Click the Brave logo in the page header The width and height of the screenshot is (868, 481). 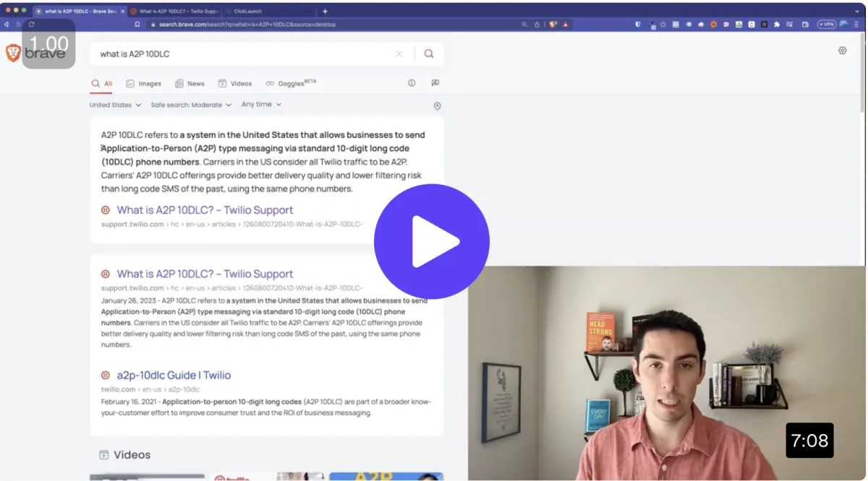pyautogui.click(x=13, y=53)
